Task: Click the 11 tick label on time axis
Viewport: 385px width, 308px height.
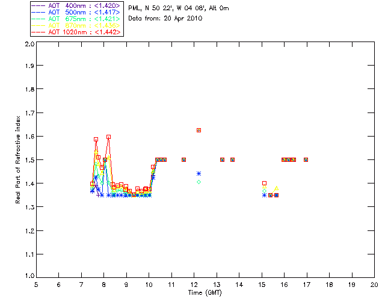Action: 171,285
